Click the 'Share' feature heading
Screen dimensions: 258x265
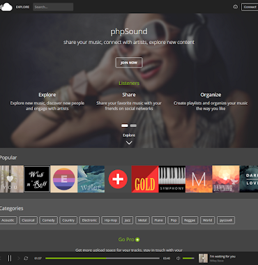click(129, 95)
